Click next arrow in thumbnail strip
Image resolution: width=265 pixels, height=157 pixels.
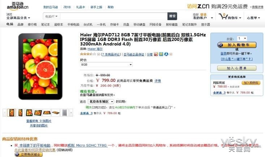click(x=71, y=113)
